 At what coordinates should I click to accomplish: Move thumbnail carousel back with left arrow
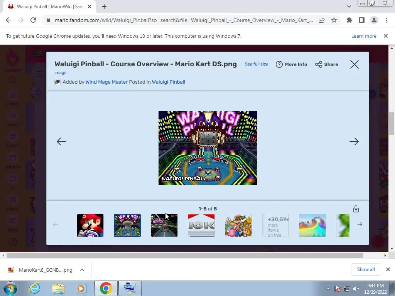pos(56,224)
